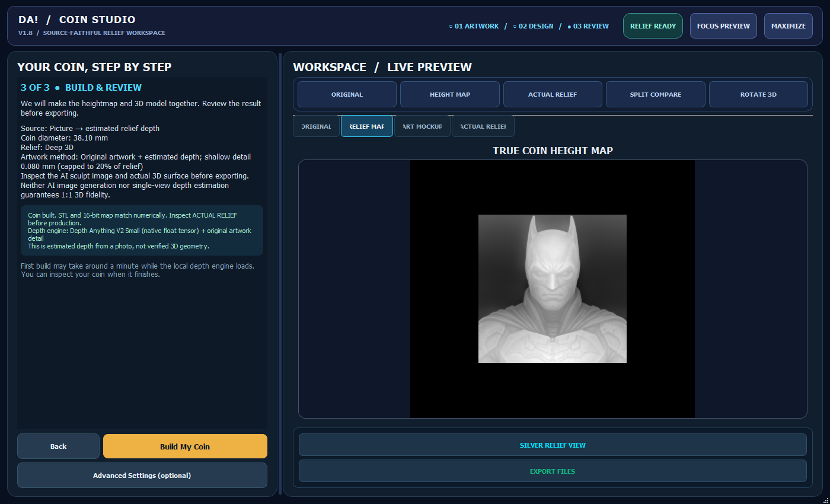The height and width of the screenshot is (504, 830).
Task: Click the window resize grip in corner
Action: (825, 499)
